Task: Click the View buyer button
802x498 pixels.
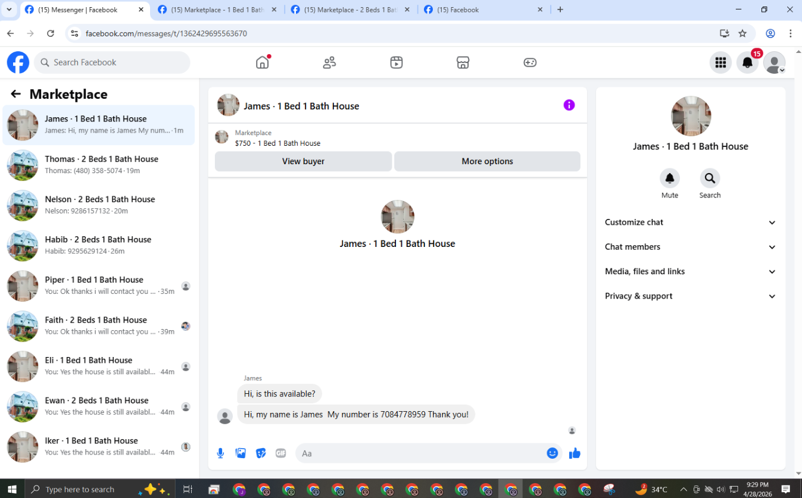Action: click(x=303, y=161)
